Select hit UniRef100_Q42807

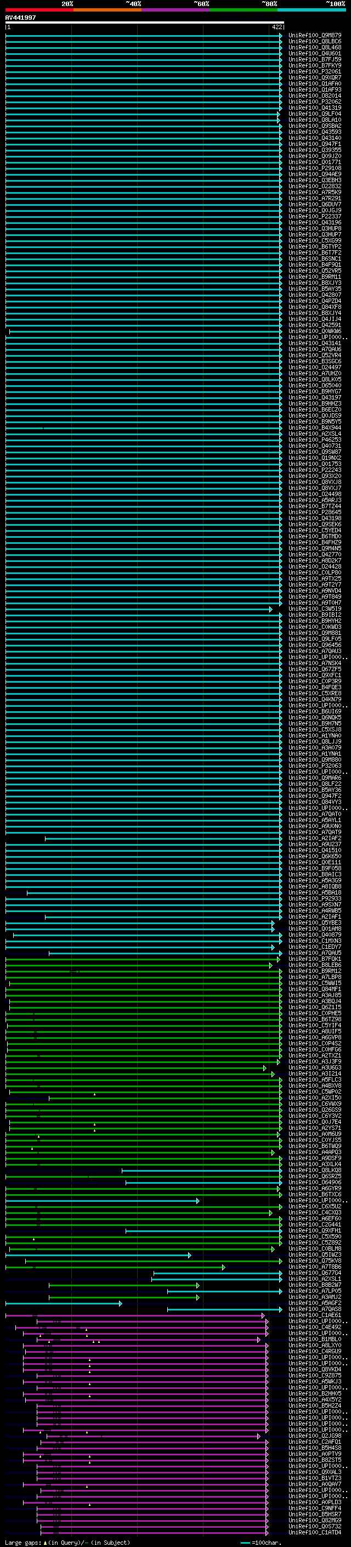(x=314, y=295)
